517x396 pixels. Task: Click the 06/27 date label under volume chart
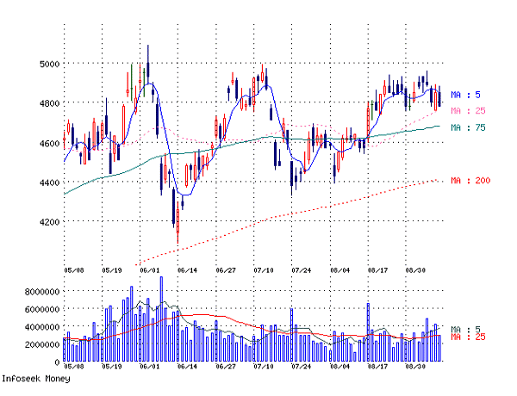[x=226, y=367]
